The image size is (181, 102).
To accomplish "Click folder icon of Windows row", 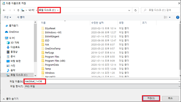I will click(43, 73).
